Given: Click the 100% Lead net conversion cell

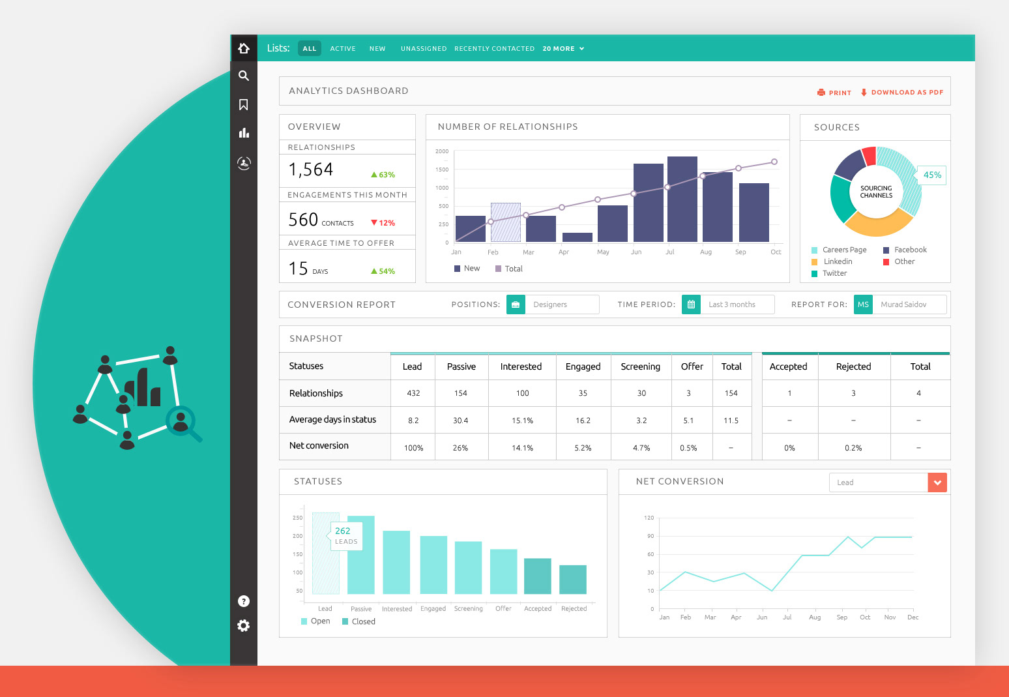Looking at the screenshot, I should pyautogui.click(x=413, y=448).
